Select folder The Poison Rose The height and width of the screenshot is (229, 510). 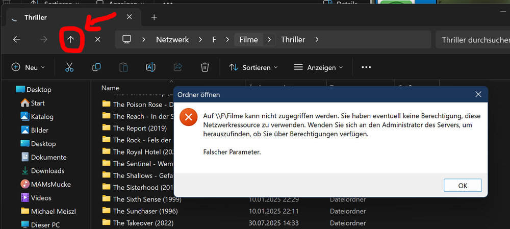pos(138,104)
